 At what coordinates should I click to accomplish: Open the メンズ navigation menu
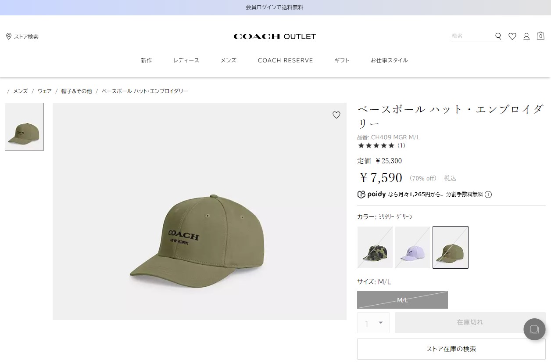(x=228, y=61)
